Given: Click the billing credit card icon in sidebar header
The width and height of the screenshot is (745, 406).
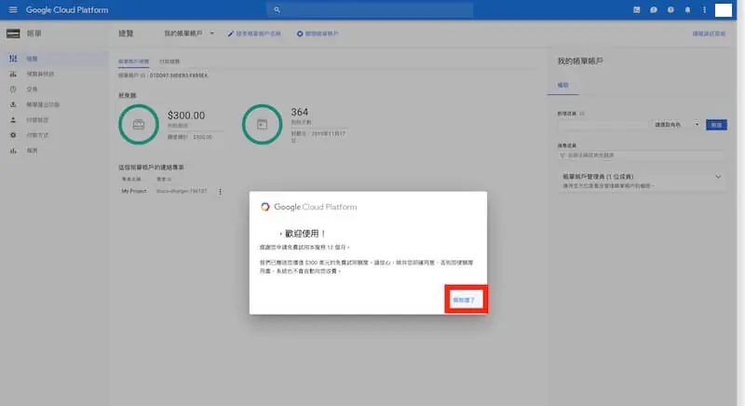Looking at the screenshot, I should click(x=13, y=34).
